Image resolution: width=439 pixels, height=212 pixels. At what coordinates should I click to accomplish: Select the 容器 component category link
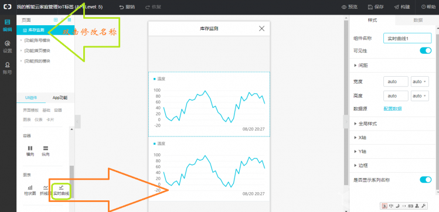click(58, 110)
